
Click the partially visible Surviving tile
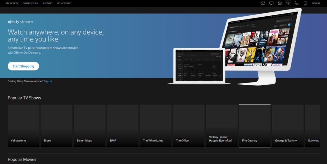click(312, 126)
